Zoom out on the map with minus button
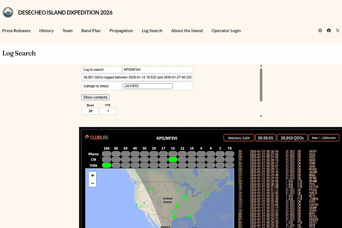342x228 pixels. [x=92, y=183]
